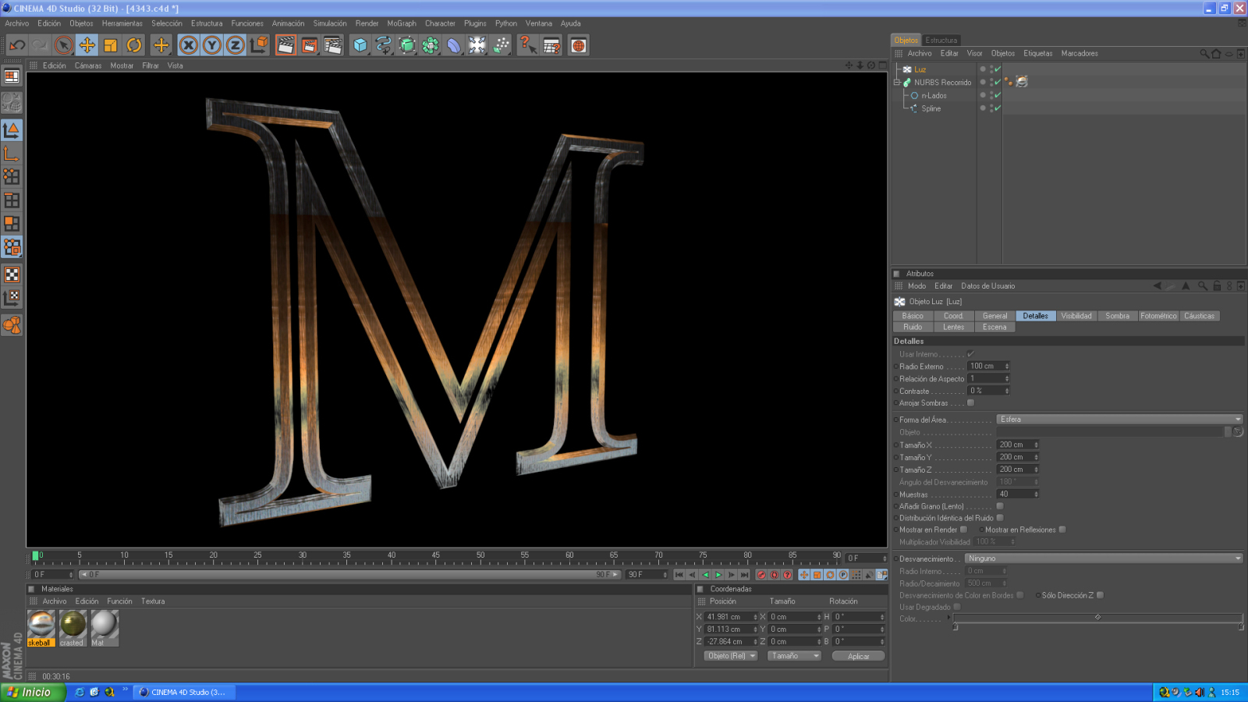The image size is (1248, 702).
Task: Open the Forma del Área dropdown
Action: [x=1119, y=420]
